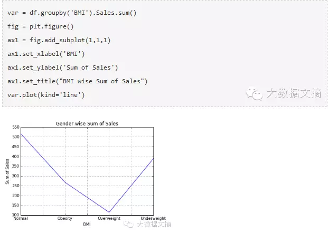Screen dimensions: 328x233
Task: Click the ax1.set_ylabel('Sum of Sales') line
Action: 62,67
